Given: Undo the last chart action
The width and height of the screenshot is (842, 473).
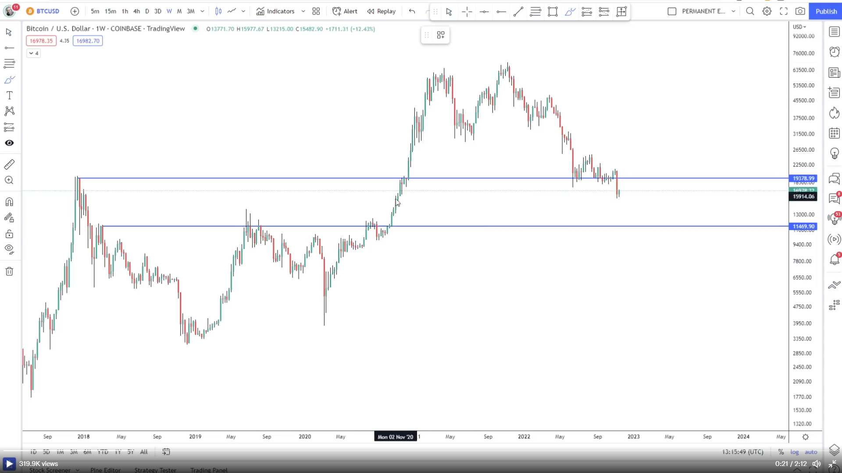Looking at the screenshot, I should point(412,11).
